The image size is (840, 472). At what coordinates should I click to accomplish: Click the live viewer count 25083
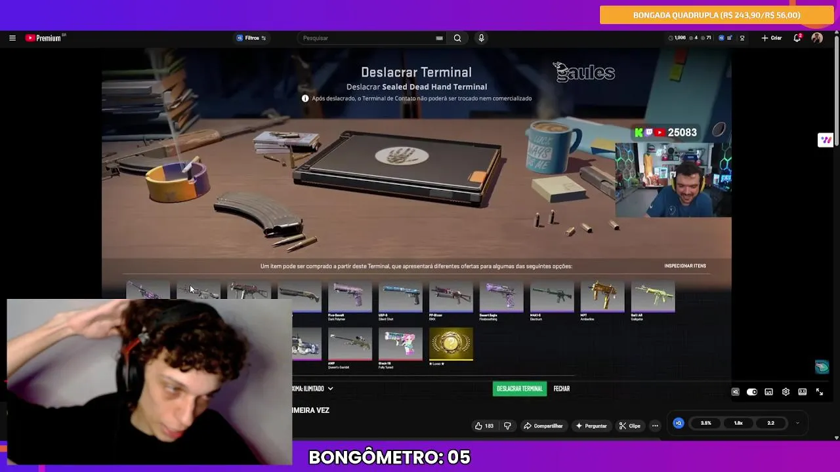[x=682, y=133]
